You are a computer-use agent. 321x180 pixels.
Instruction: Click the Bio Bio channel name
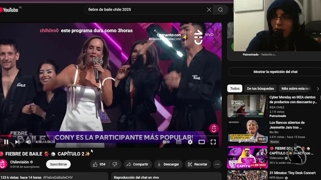(274, 132)
